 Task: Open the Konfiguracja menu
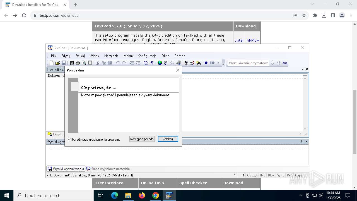click(x=147, y=56)
